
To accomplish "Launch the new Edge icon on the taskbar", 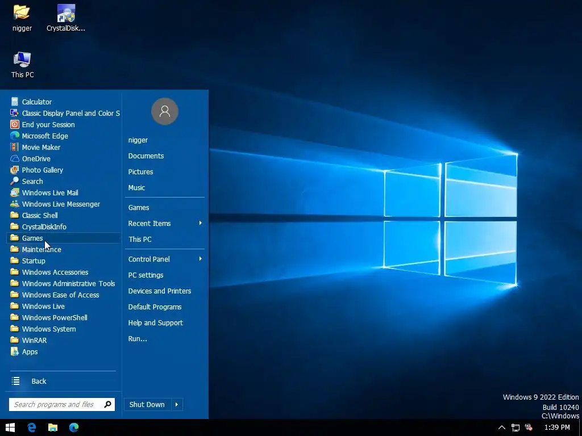I will click(74, 427).
